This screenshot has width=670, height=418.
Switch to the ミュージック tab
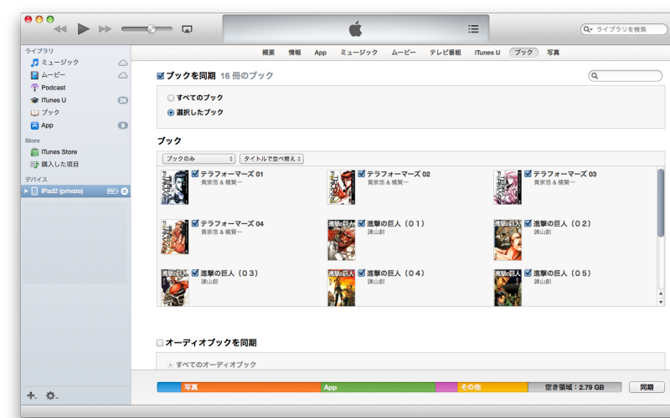(x=359, y=53)
